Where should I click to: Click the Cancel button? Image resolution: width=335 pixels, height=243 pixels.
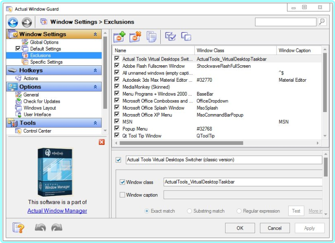pyautogui.click(x=275, y=228)
